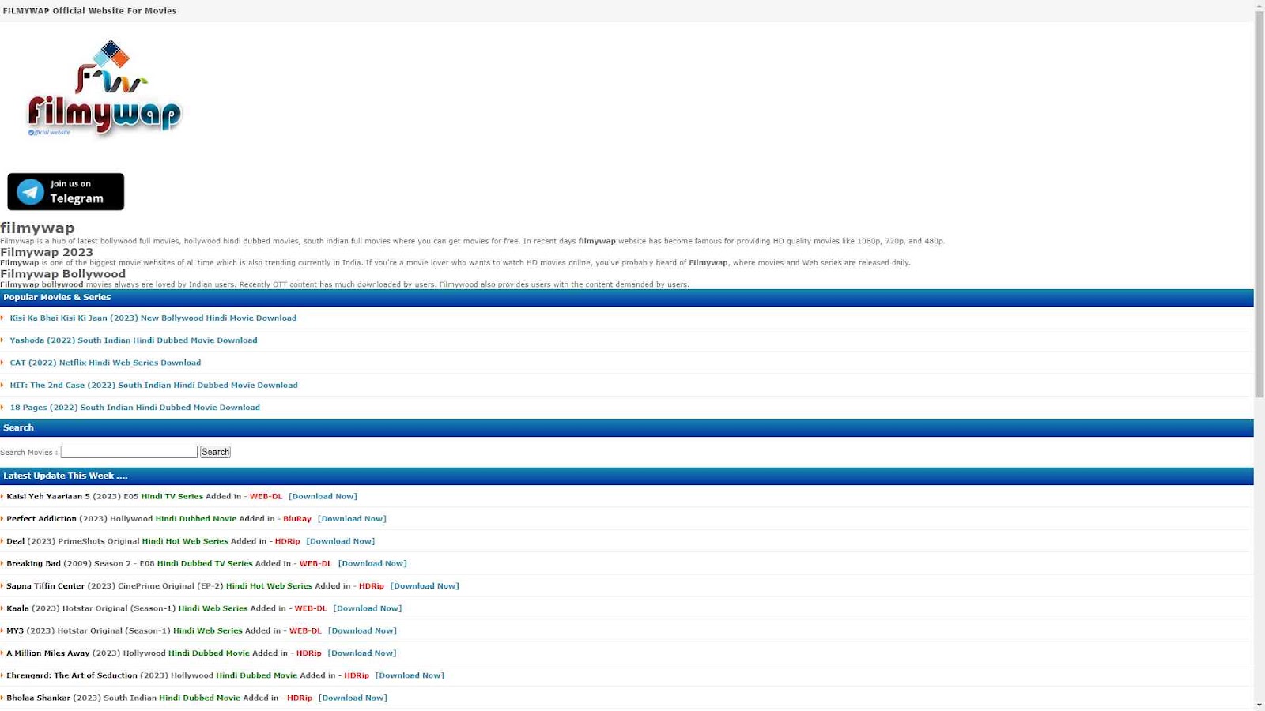This screenshot has height=711, width=1265.
Task: Open Ehrengard: The Art of Seduction title
Action: 72,675
